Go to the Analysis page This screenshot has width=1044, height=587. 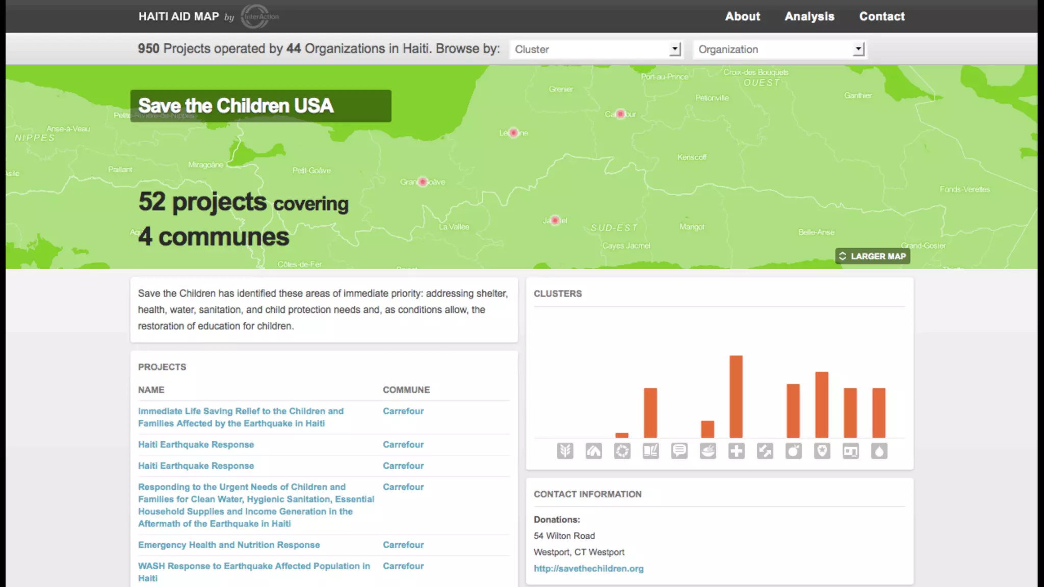coord(809,16)
